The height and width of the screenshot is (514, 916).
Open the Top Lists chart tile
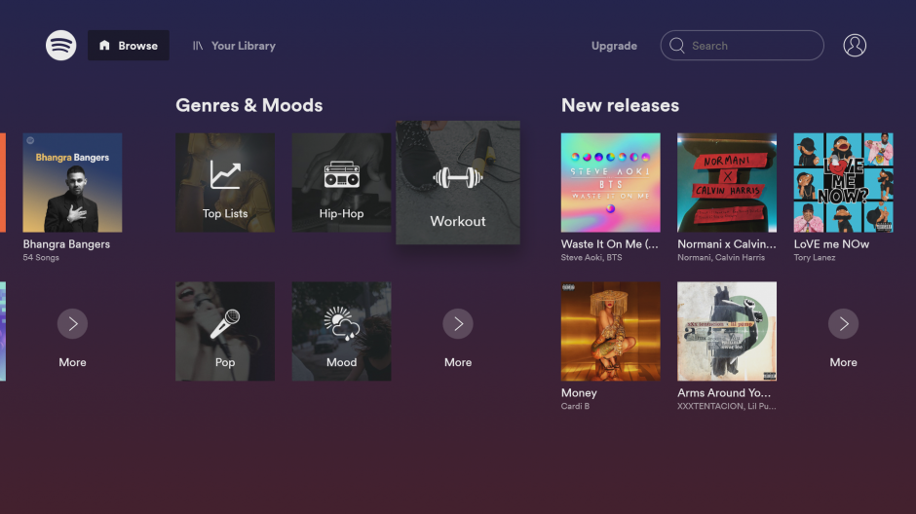[x=225, y=182]
